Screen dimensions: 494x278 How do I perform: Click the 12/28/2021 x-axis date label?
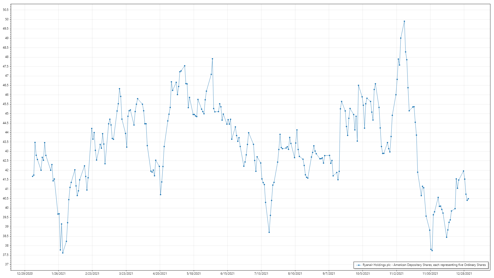point(464,273)
